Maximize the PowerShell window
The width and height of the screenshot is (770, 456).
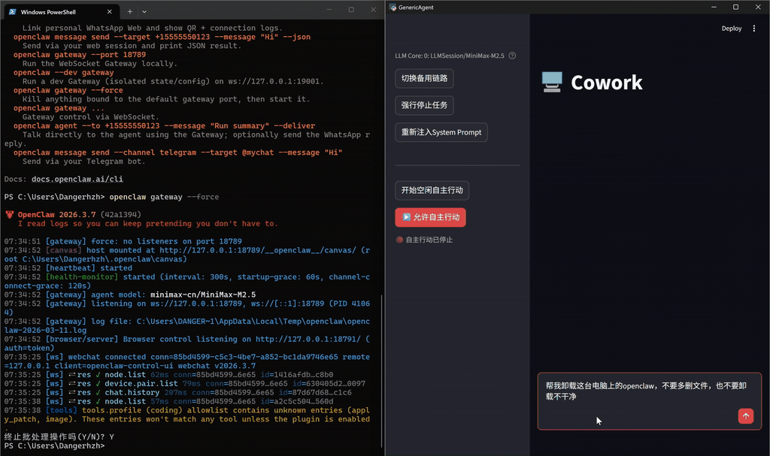[x=351, y=10]
